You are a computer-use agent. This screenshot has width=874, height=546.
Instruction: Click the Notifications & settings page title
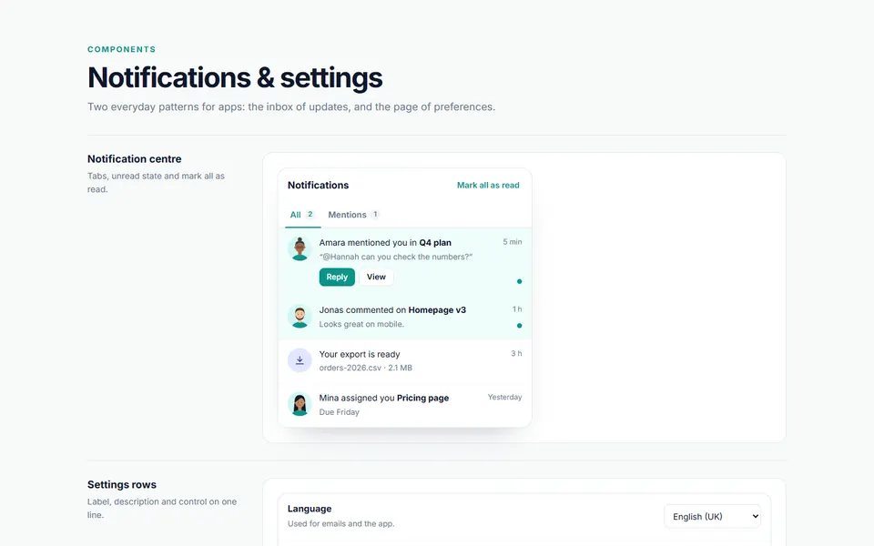235,77
